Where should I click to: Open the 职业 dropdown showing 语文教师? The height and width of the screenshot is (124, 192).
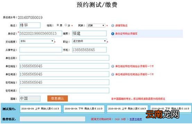click(89, 41)
